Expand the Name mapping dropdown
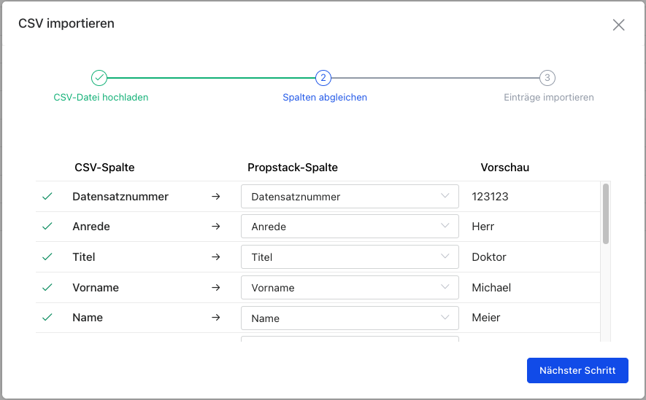646x400 pixels. pyautogui.click(x=350, y=318)
